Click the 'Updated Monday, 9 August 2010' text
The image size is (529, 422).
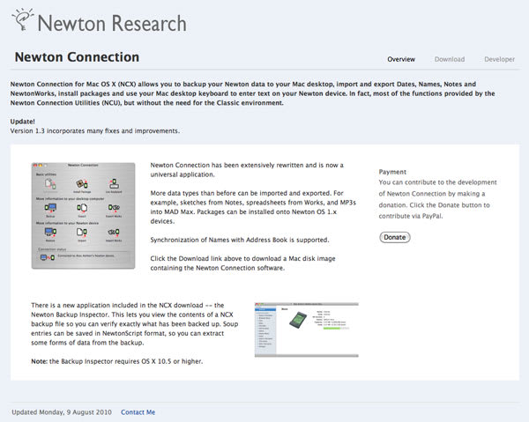pyautogui.click(x=62, y=412)
